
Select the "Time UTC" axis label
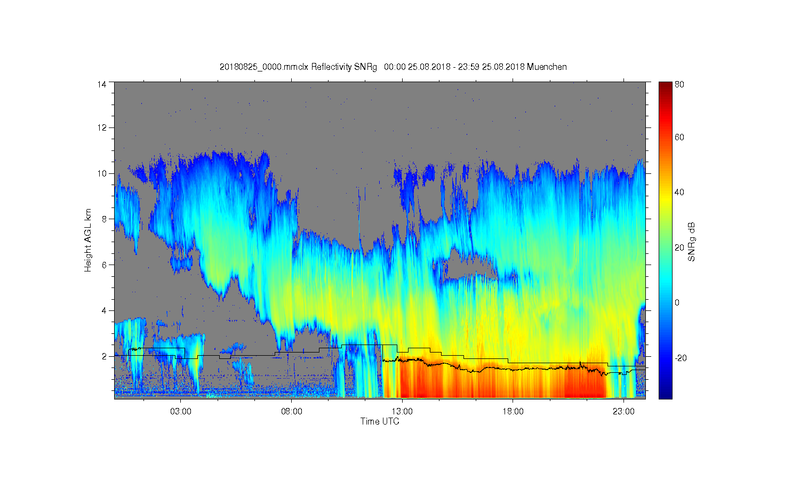[x=380, y=421]
